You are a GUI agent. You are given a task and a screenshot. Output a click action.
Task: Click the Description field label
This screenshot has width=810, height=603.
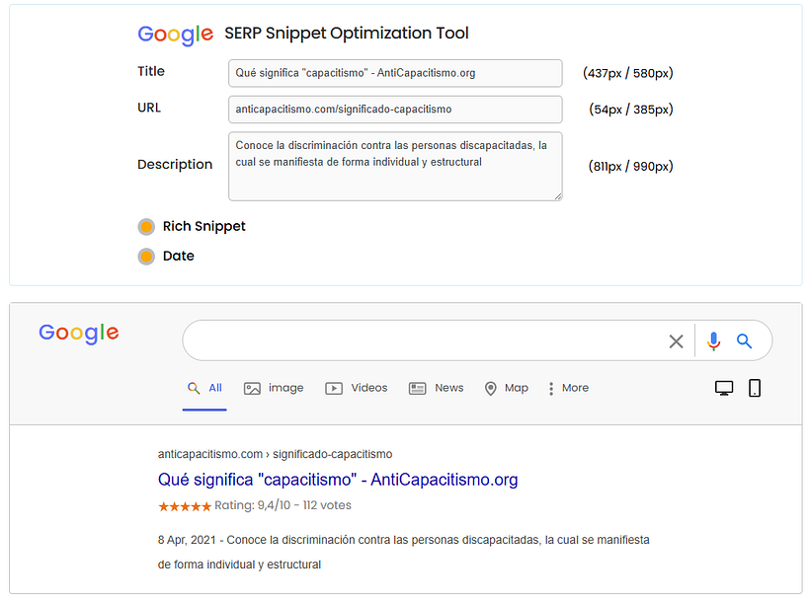175,165
